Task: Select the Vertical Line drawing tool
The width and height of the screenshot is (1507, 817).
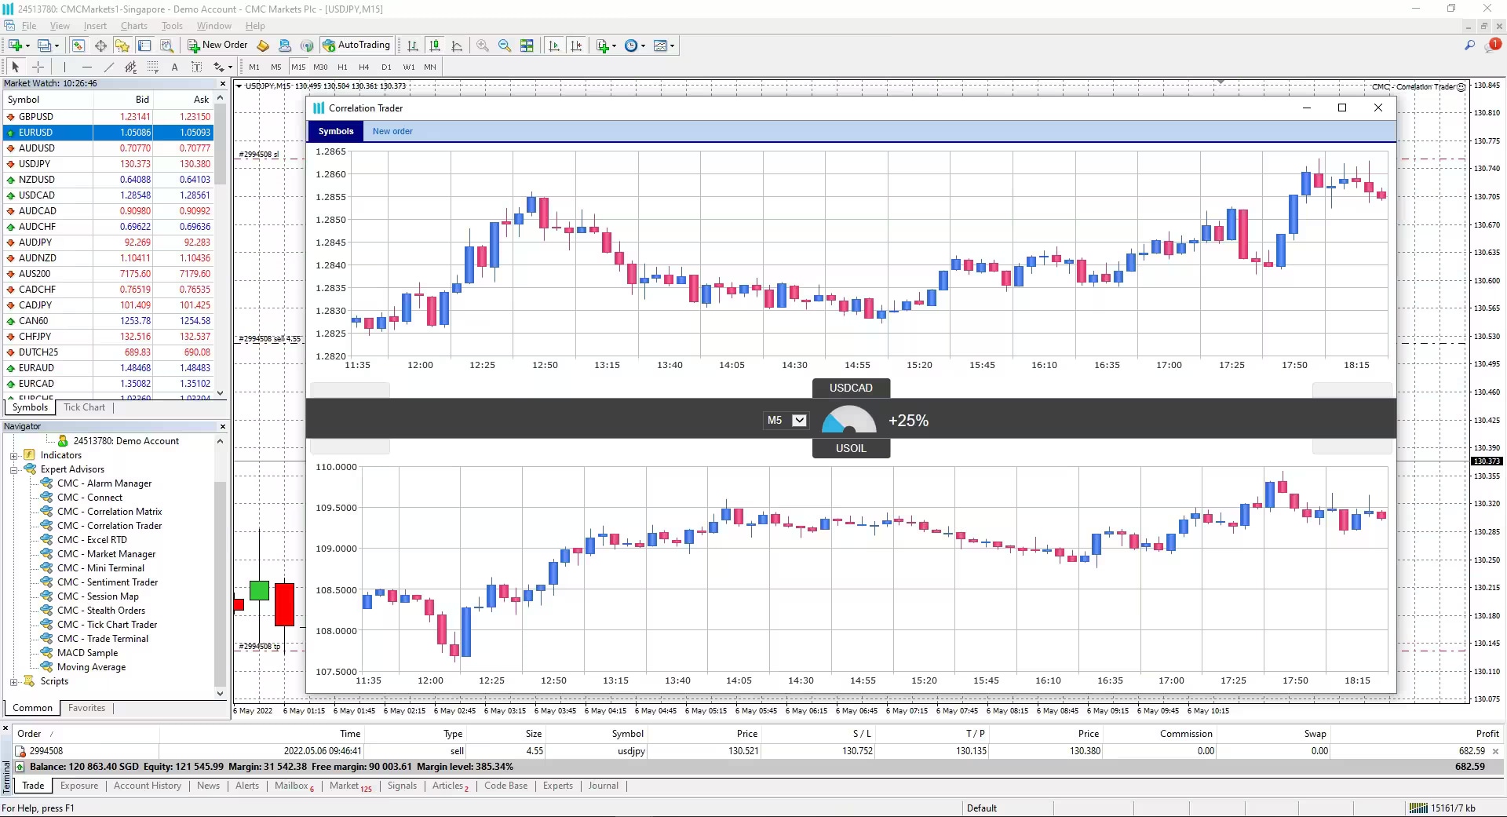Action: pos(64,67)
